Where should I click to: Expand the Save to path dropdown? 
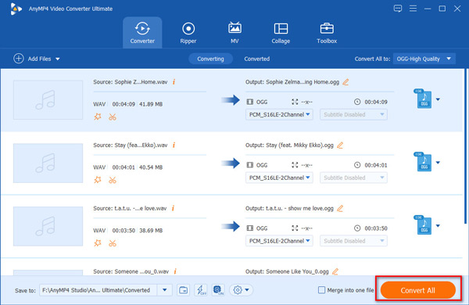point(164,290)
